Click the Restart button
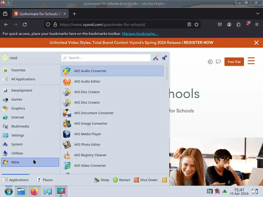The width and height of the screenshot is (263, 197). click(121, 180)
